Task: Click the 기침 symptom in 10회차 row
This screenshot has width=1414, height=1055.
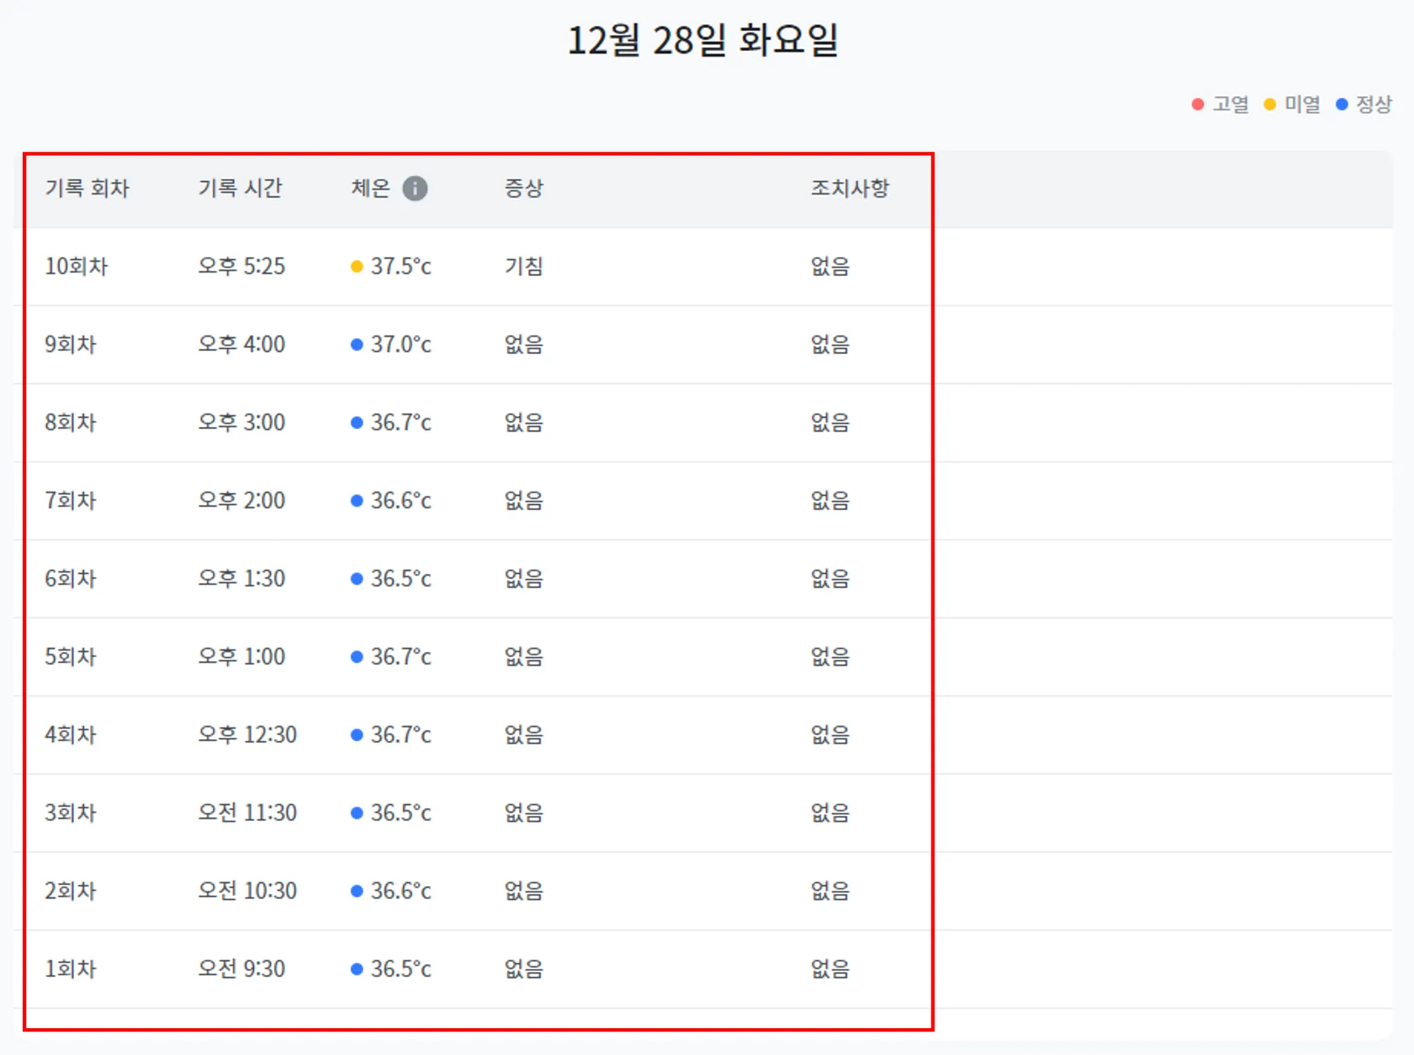Action: [x=523, y=266]
